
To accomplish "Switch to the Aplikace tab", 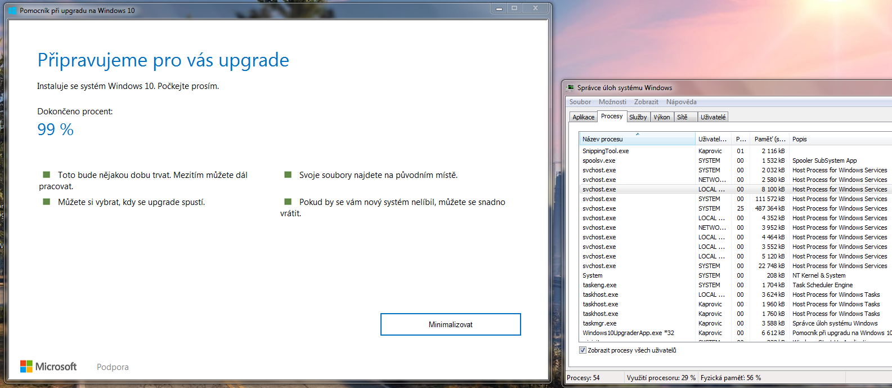I will point(584,117).
